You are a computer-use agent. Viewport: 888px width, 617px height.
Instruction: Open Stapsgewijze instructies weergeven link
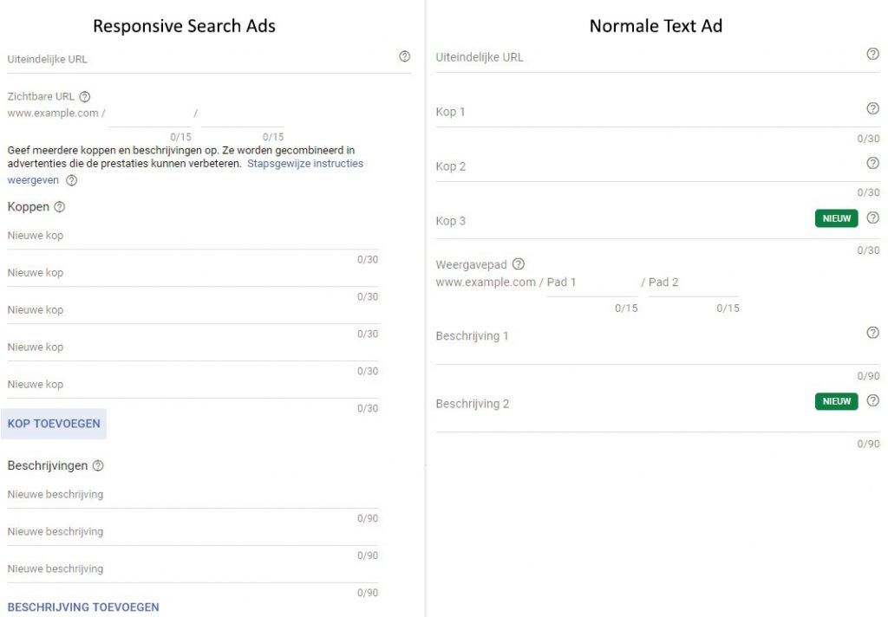(304, 164)
